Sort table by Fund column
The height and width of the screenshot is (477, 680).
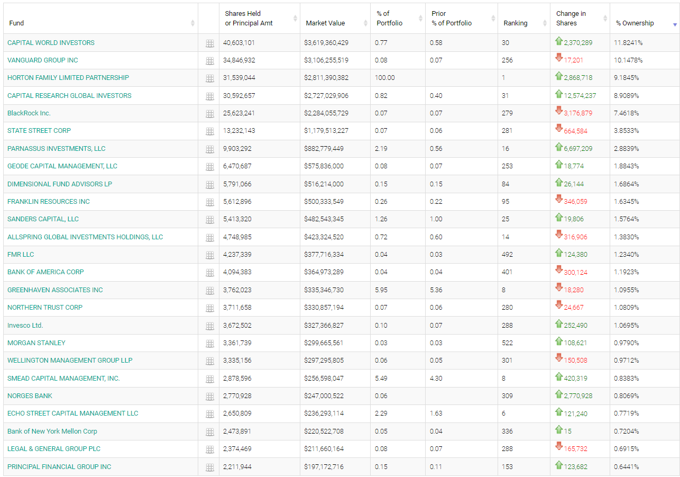click(x=100, y=19)
